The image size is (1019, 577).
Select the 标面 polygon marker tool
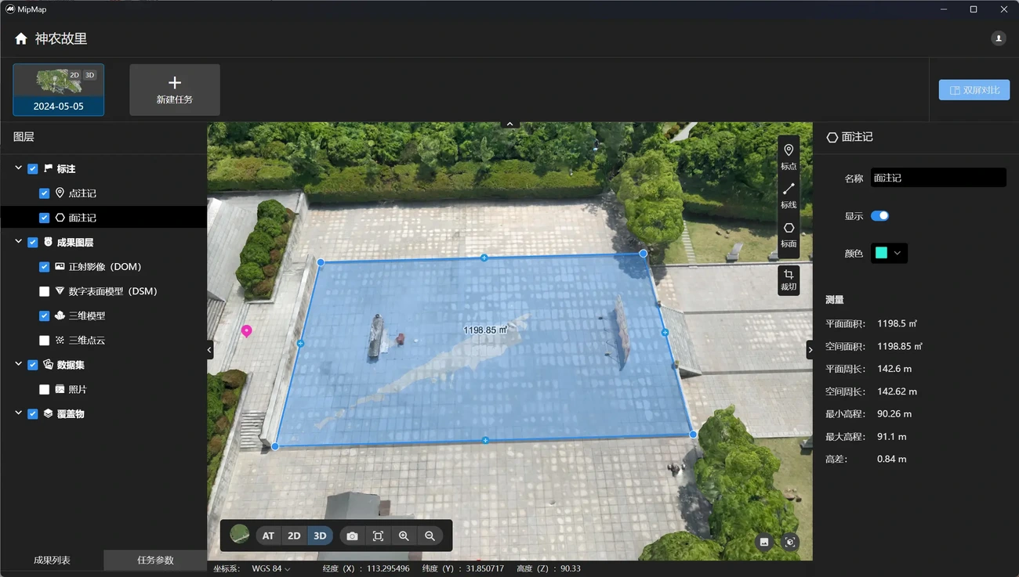click(x=789, y=233)
